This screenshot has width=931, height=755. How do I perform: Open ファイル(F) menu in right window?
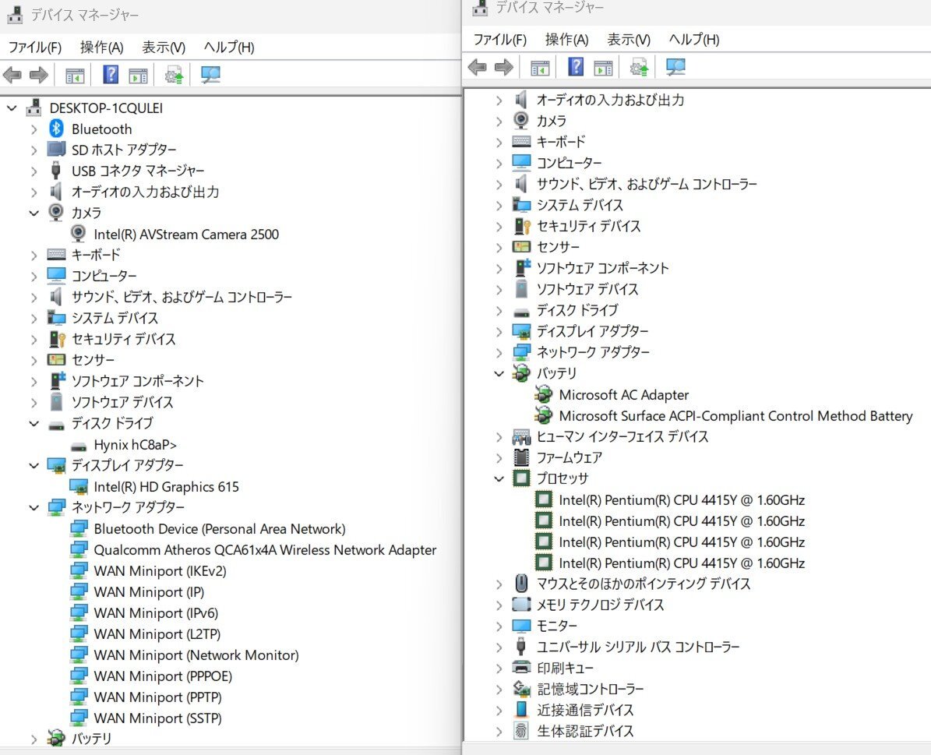[500, 40]
